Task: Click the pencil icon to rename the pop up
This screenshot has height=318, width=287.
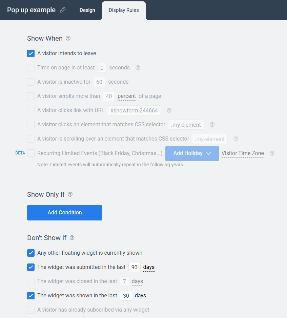Action: click(x=63, y=10)
